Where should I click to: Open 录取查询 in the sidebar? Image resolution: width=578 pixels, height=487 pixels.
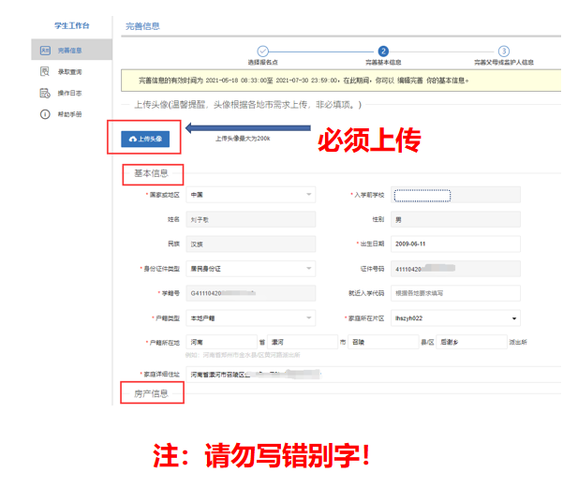click(69, 72)
